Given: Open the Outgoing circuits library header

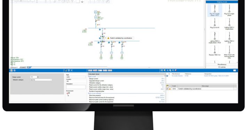Looking at the screenshot, I should 222,2.
